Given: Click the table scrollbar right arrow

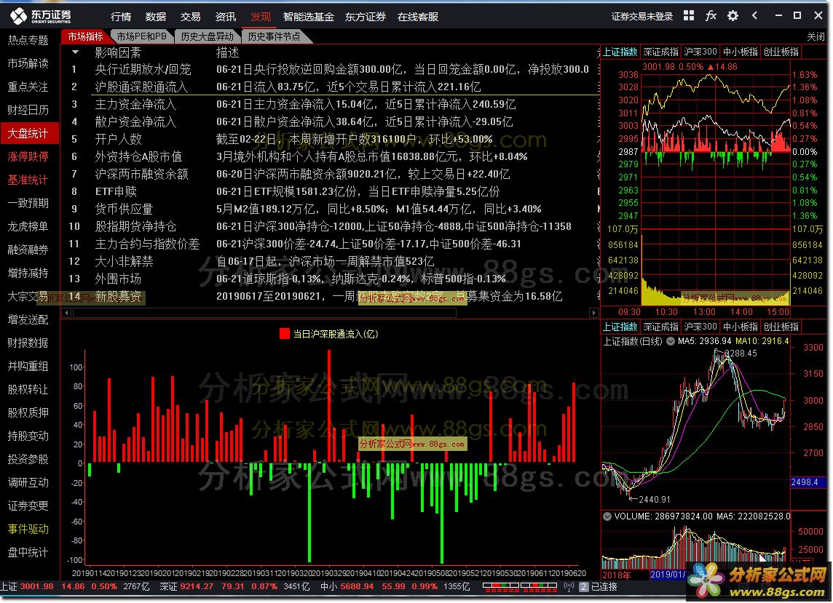Looking at the screenshot, I should tap(594, 313).
